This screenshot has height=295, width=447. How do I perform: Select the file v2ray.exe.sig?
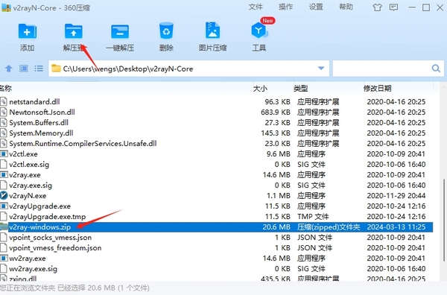coord(31,185)
